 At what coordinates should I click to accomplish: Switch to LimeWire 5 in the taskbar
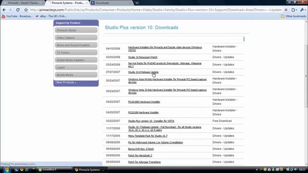point(54,170)
